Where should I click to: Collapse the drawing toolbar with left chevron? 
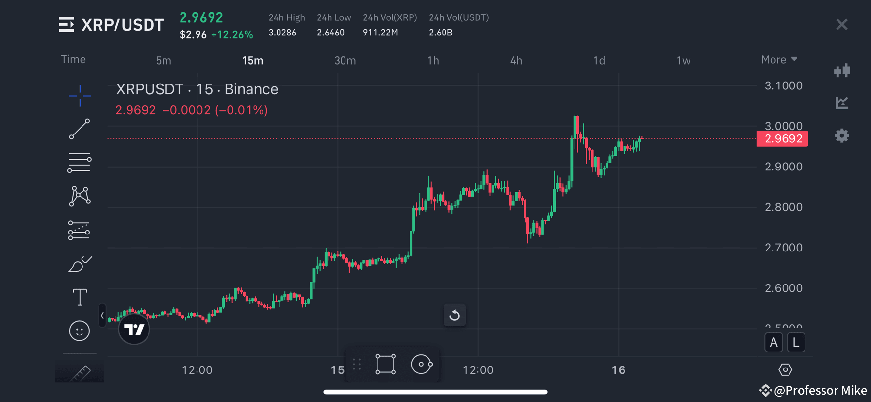[102, 315]
